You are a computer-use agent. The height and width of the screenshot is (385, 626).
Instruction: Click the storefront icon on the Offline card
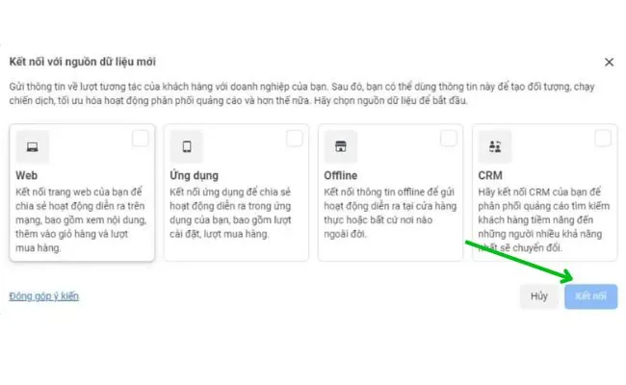coord(340,147)
